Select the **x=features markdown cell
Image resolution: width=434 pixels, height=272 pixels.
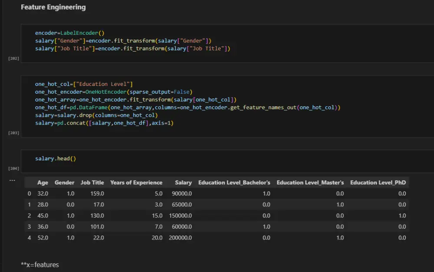40,265
